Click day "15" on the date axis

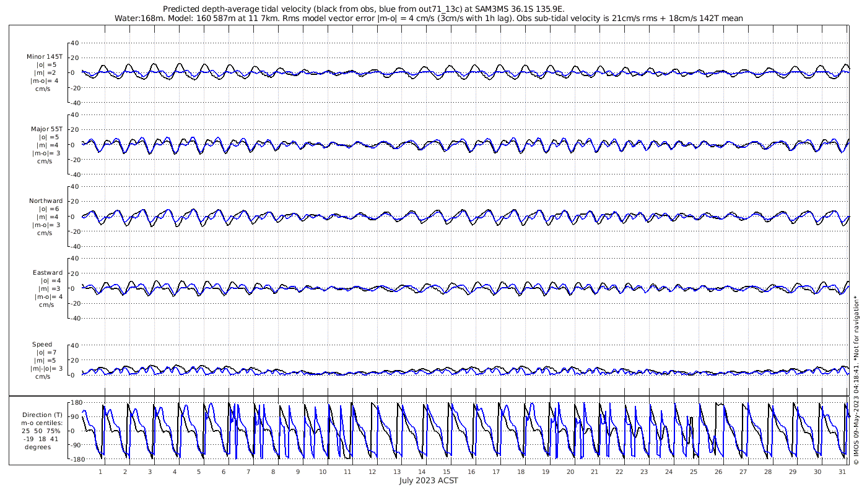(446, 471)
